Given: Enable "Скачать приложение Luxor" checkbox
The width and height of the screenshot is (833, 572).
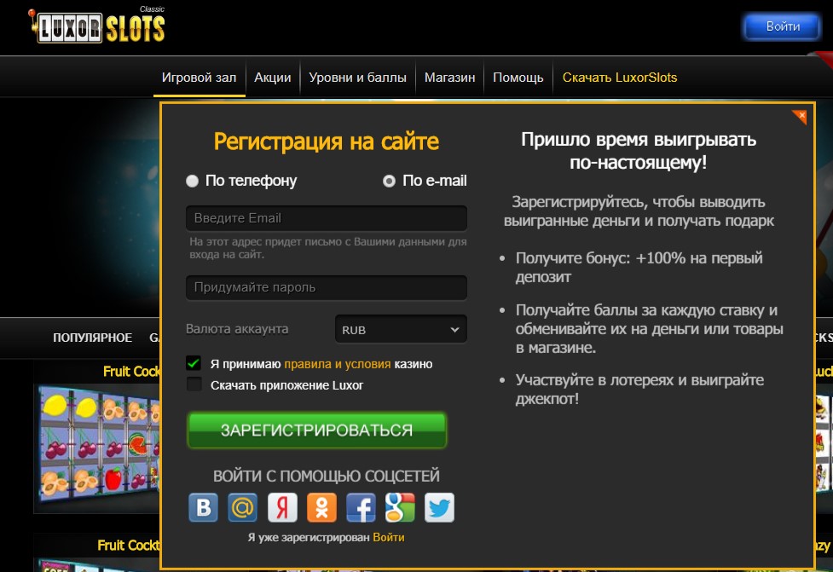Looking at the screenshot, I should pos(194,384).
